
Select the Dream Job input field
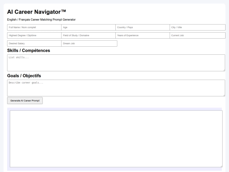pos(89,43)
